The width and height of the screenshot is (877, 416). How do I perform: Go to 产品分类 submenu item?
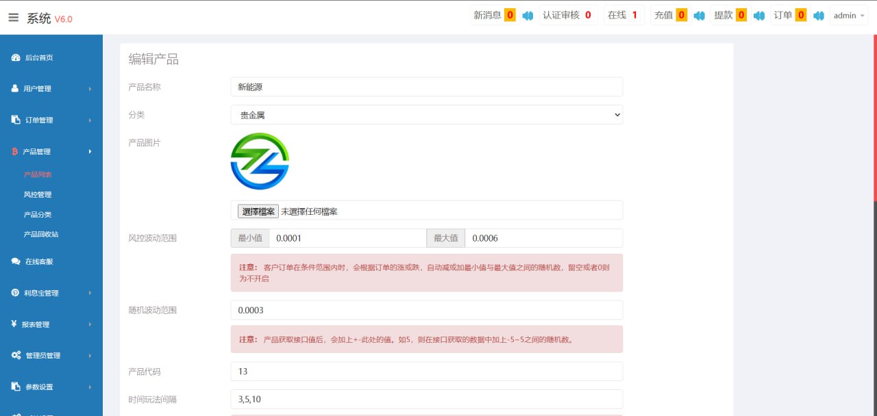click(38, 215)
